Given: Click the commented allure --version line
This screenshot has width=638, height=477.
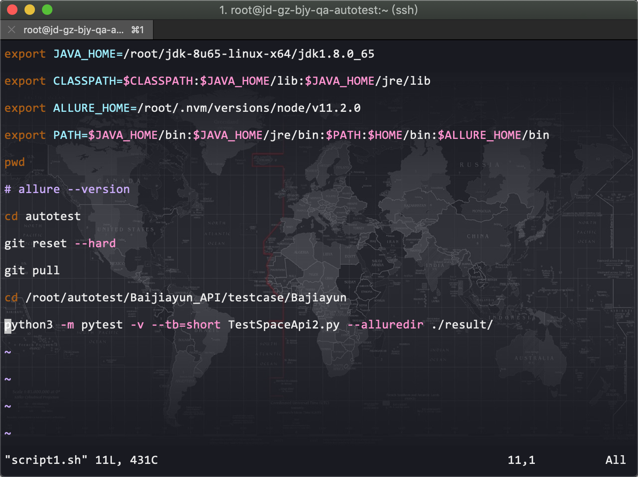Looking at the screenshot, I should (67, 190).
